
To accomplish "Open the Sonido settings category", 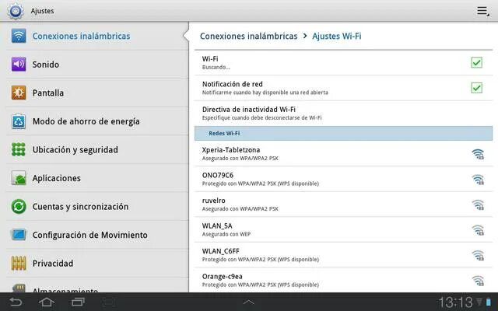I will pos(97,65).
